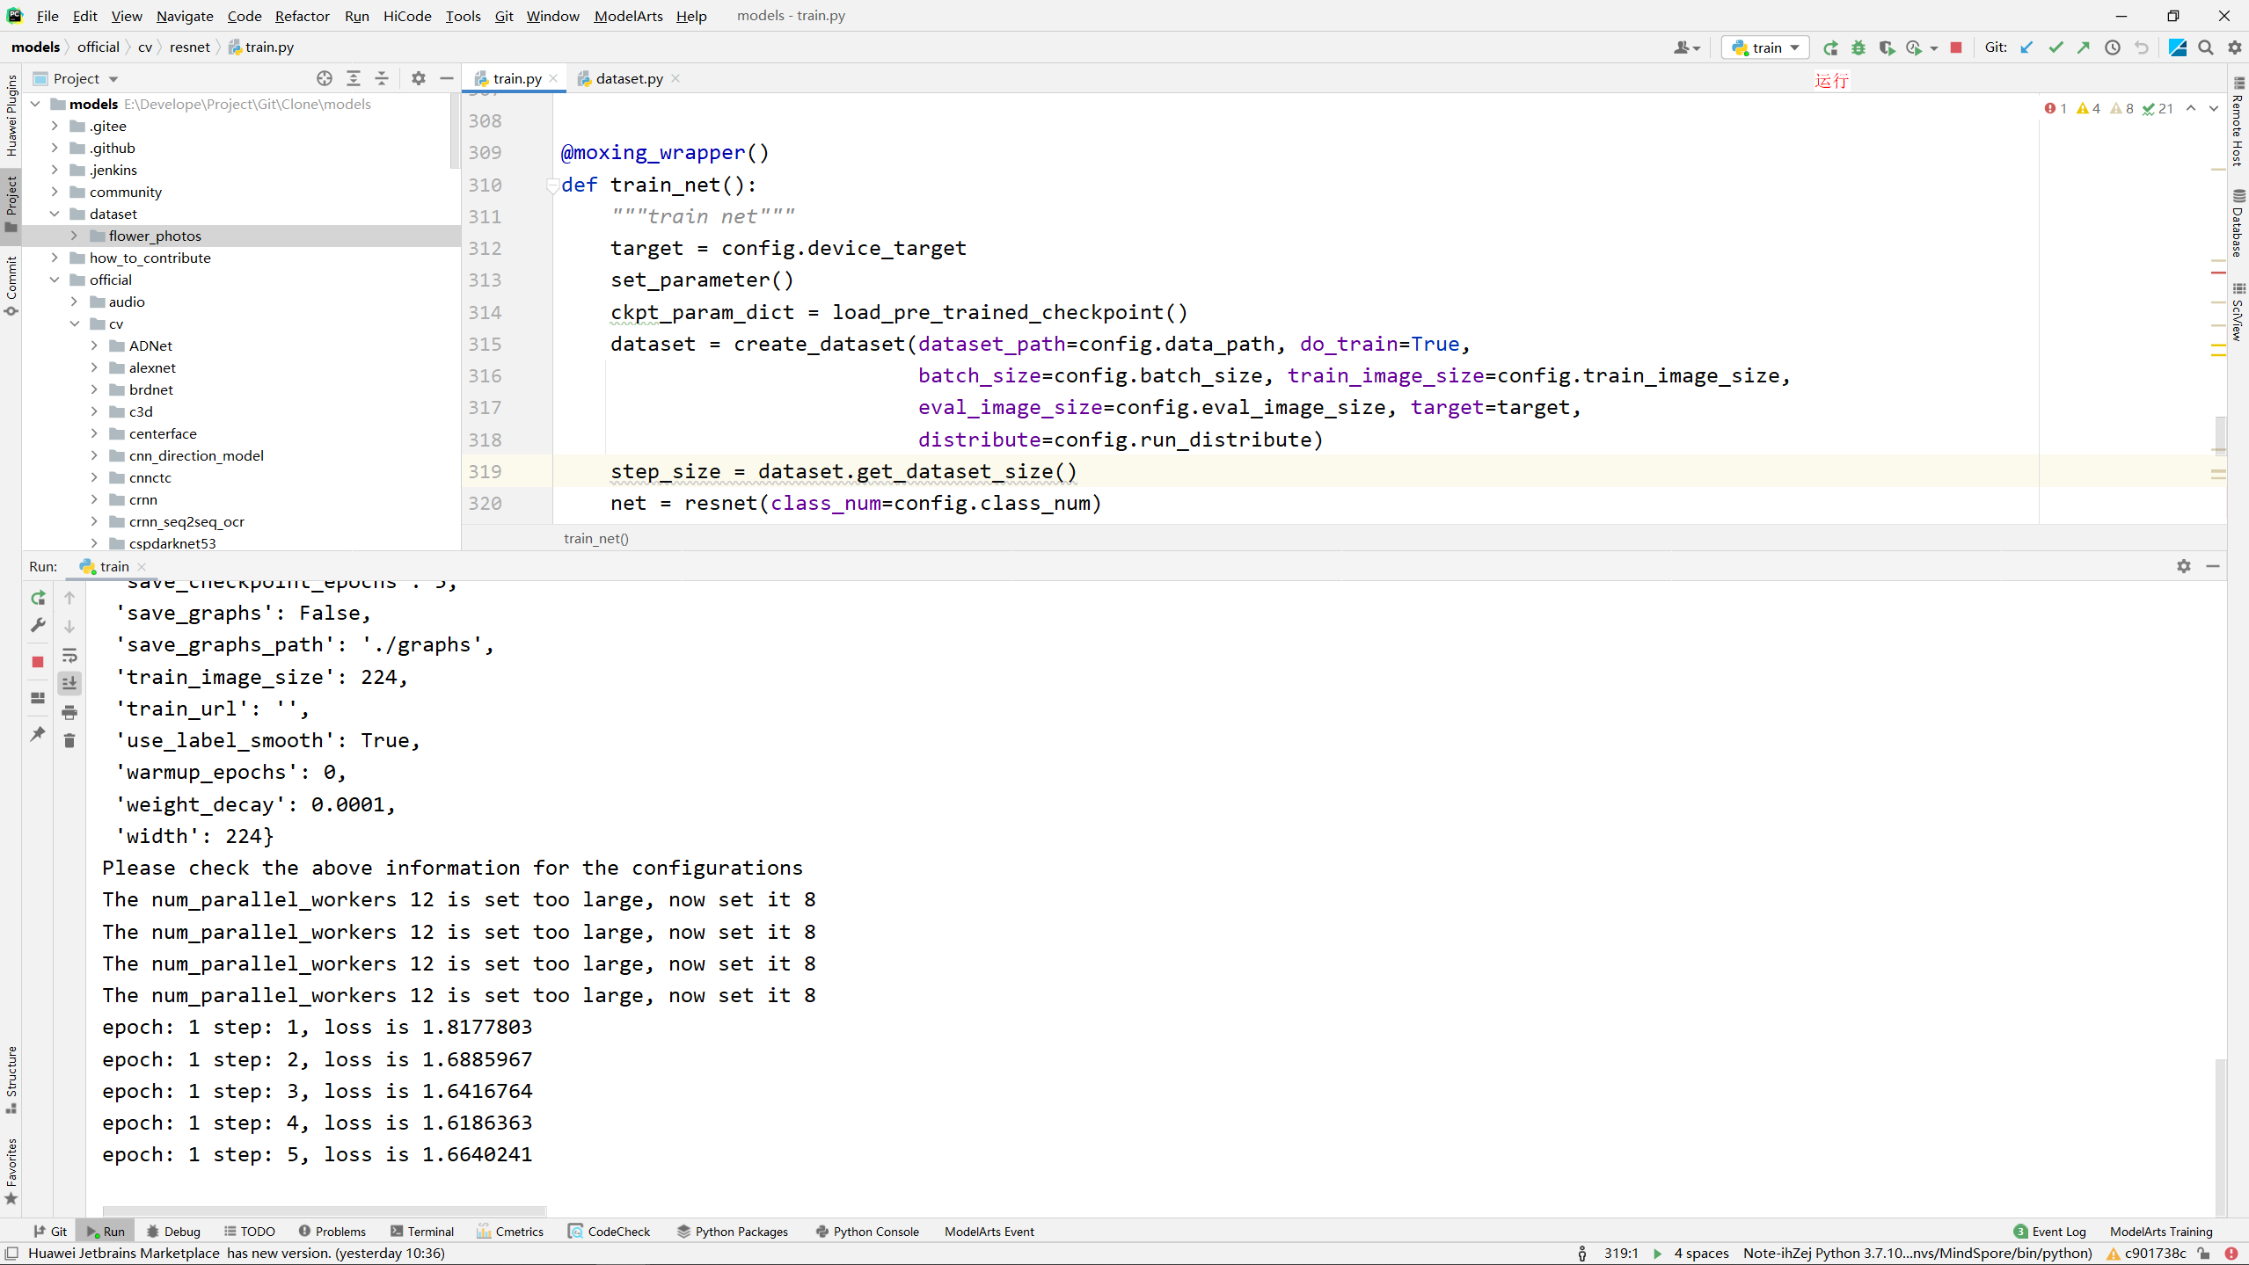Switch to the dataset.py editor tab
This screenshot has width=2249, height=1265.
click(628, 78)
